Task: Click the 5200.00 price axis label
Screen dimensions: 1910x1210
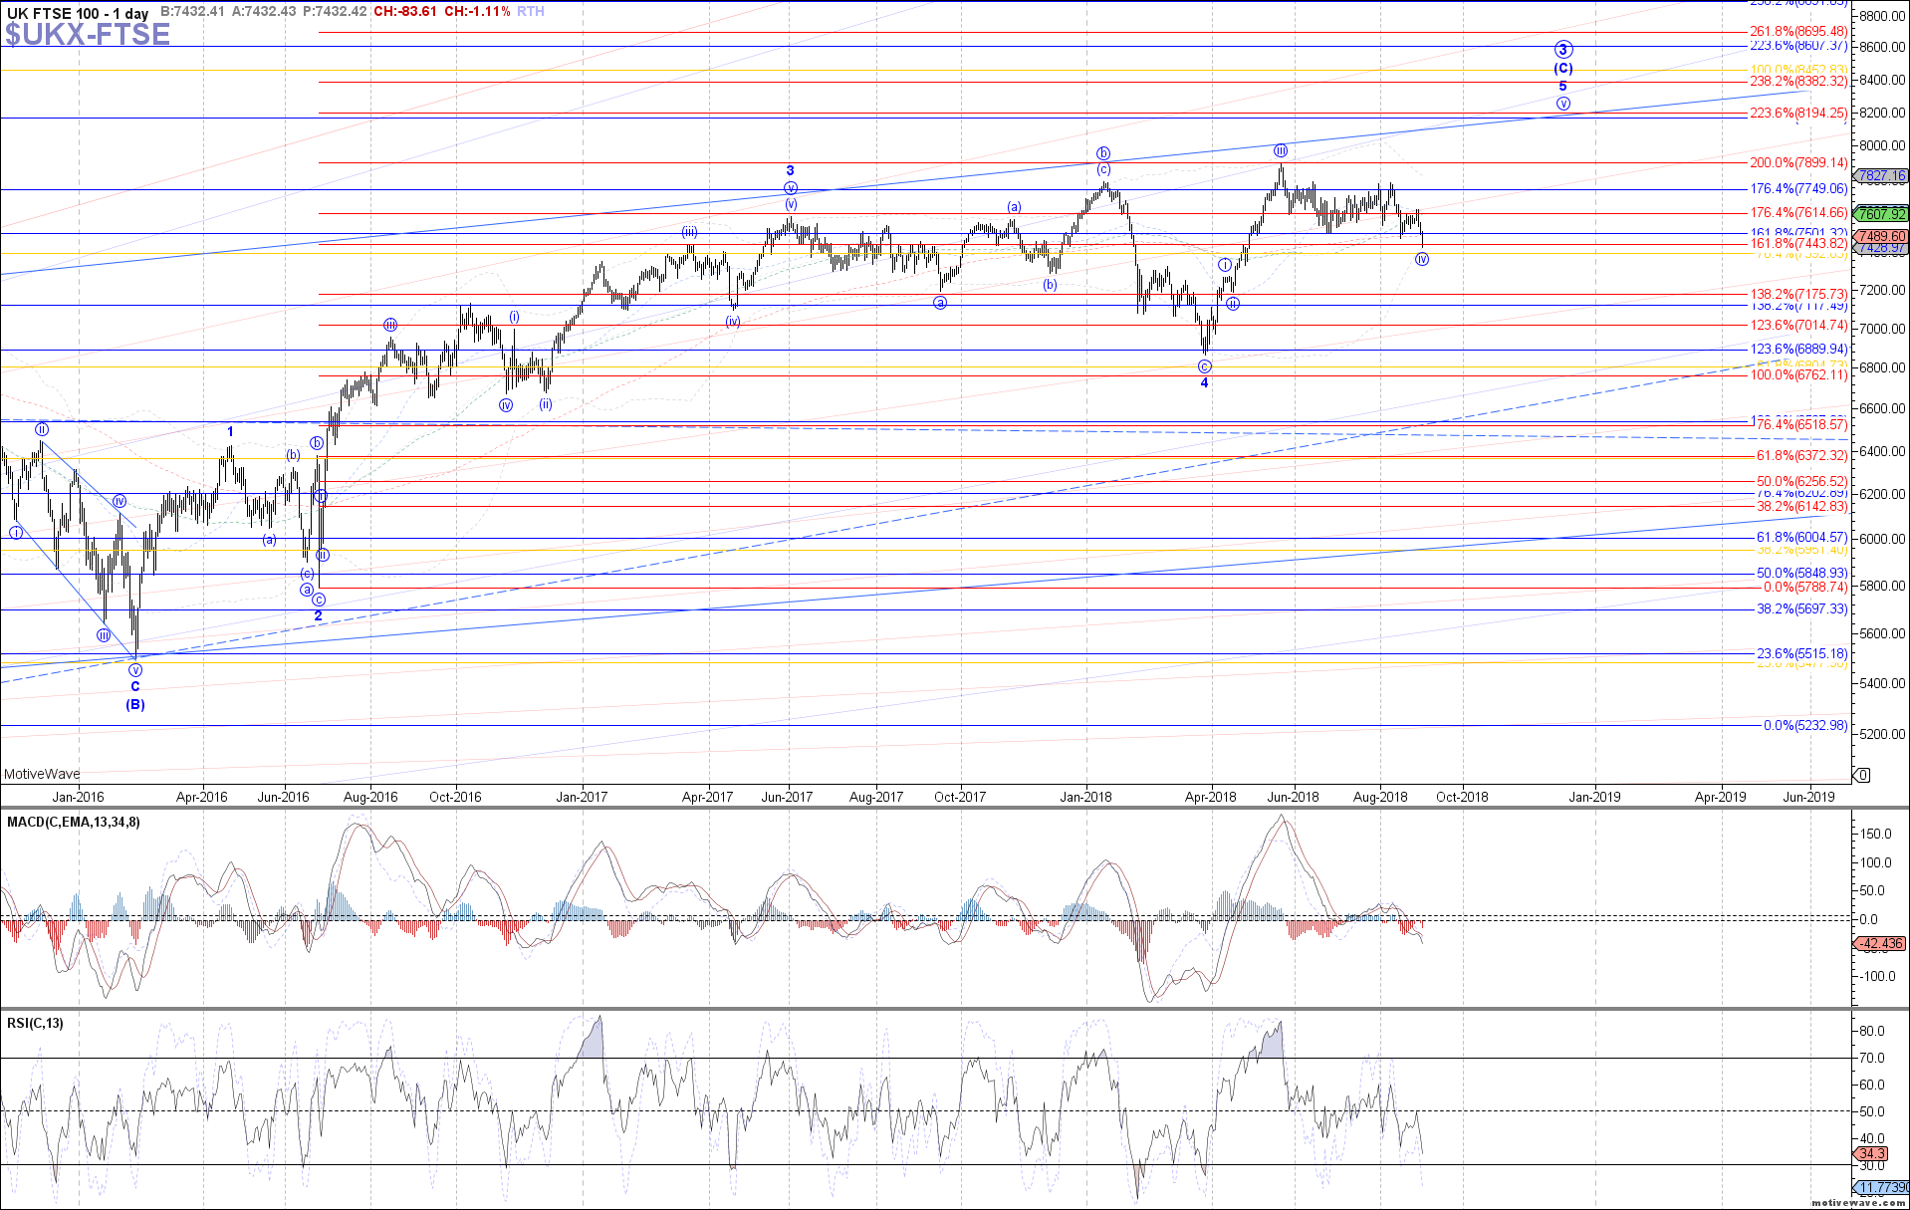Action: pos(1881,734)
